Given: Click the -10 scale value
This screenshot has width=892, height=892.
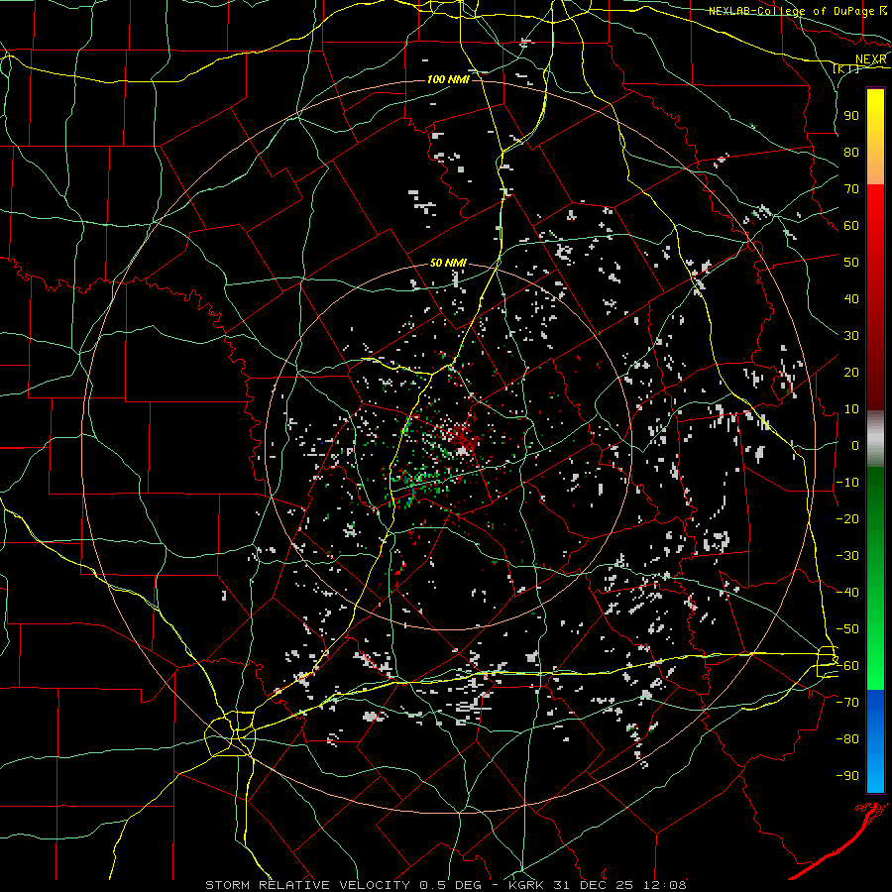Looking at the screenshot, I should click(x=847, y=483).
